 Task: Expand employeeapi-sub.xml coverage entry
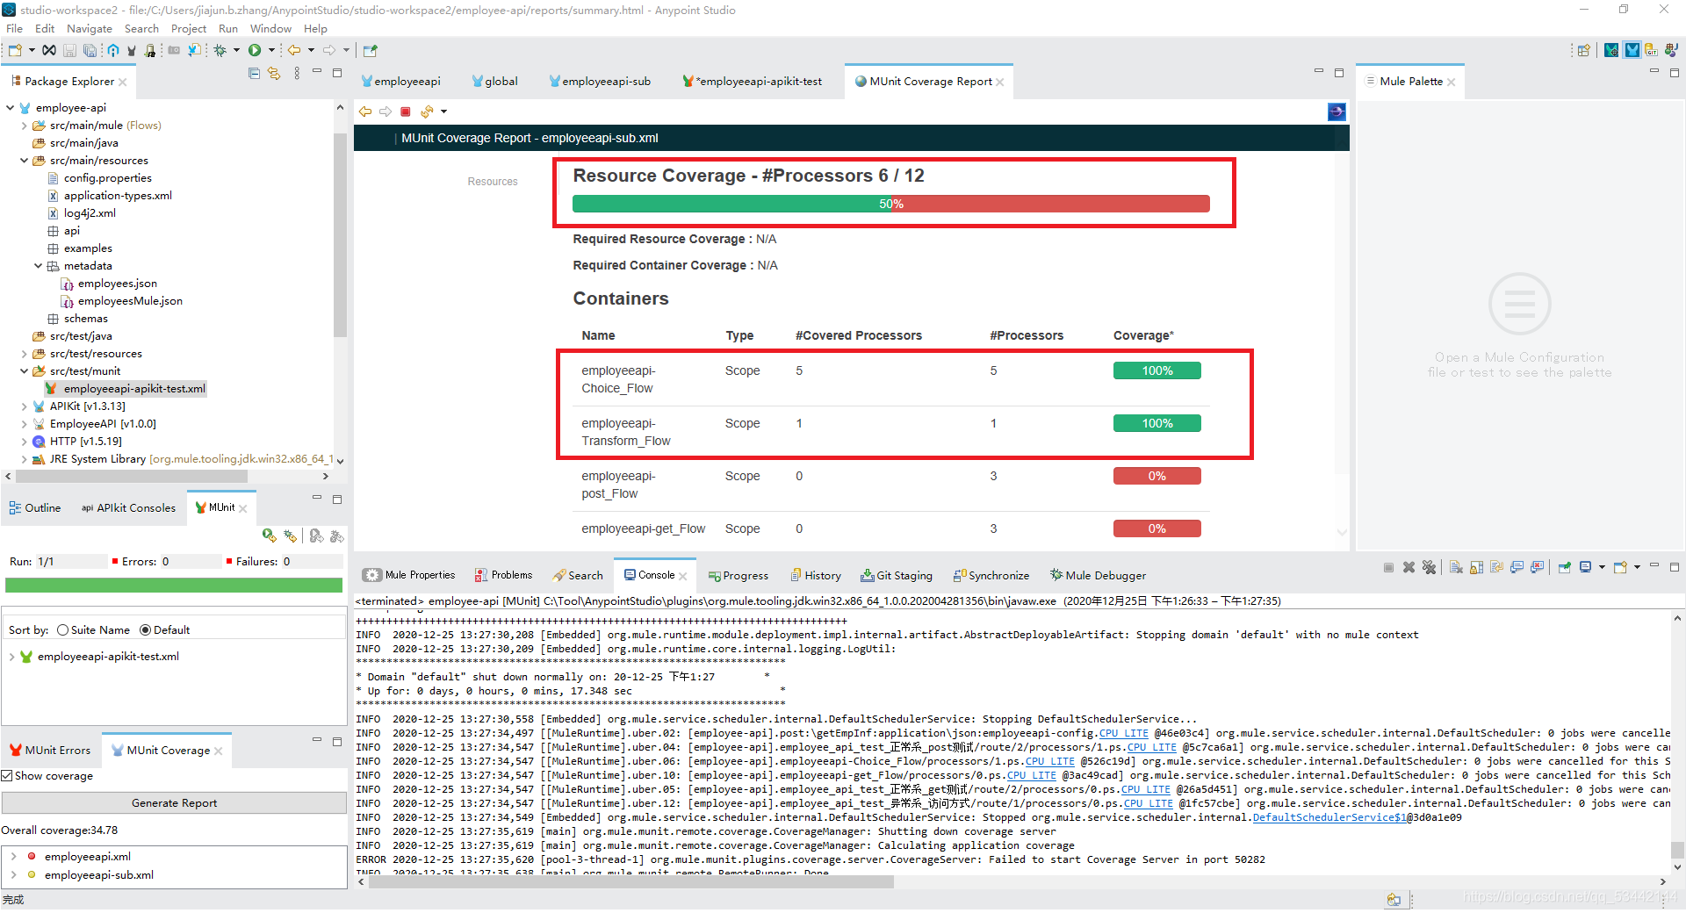pos(13,875)
